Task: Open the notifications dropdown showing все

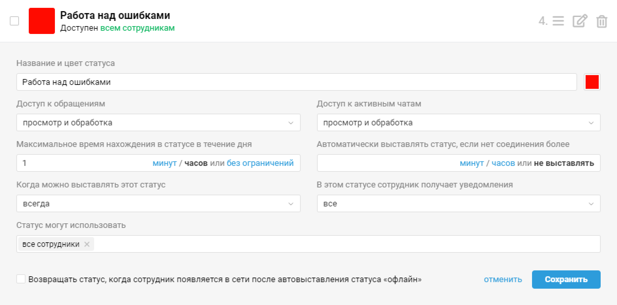Action: [459, 203]
